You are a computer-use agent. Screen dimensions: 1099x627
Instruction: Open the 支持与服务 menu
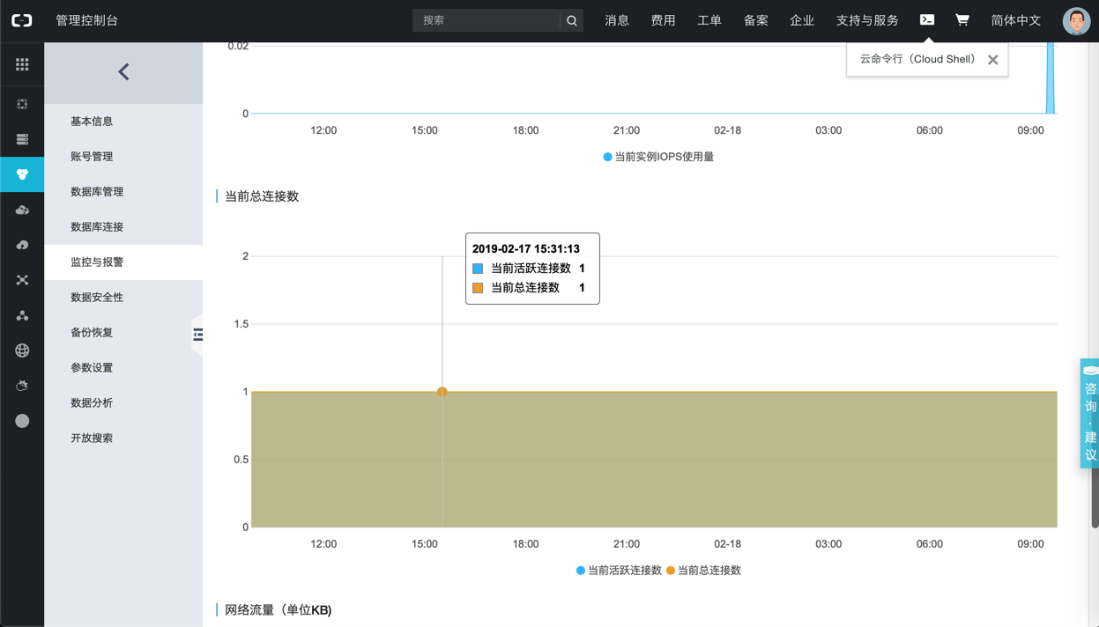click(867, 20)
